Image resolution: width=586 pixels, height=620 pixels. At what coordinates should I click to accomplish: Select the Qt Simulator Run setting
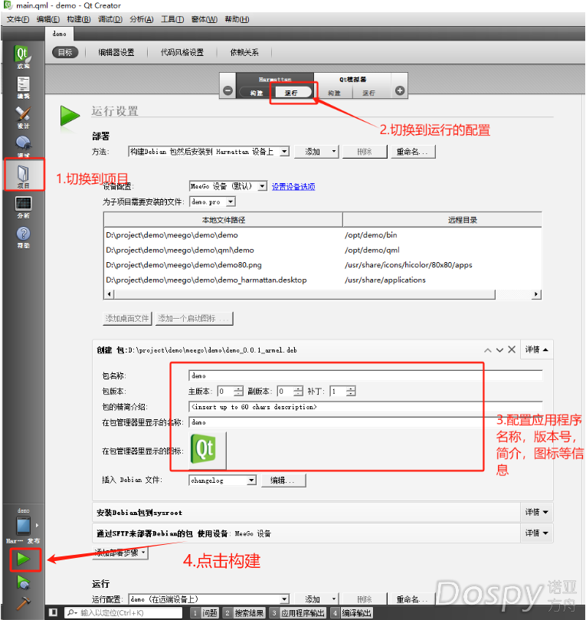pyautogui.click(x=368, y=93)
